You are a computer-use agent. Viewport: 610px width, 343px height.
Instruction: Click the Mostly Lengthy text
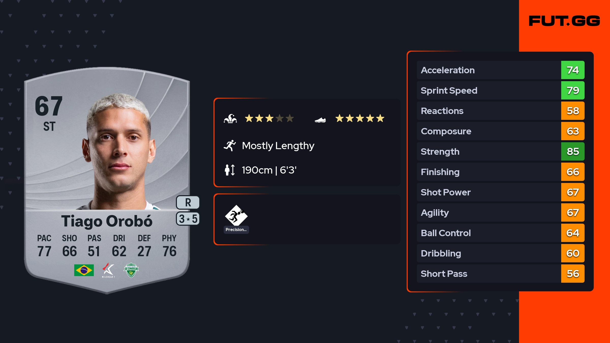[278, 146]
